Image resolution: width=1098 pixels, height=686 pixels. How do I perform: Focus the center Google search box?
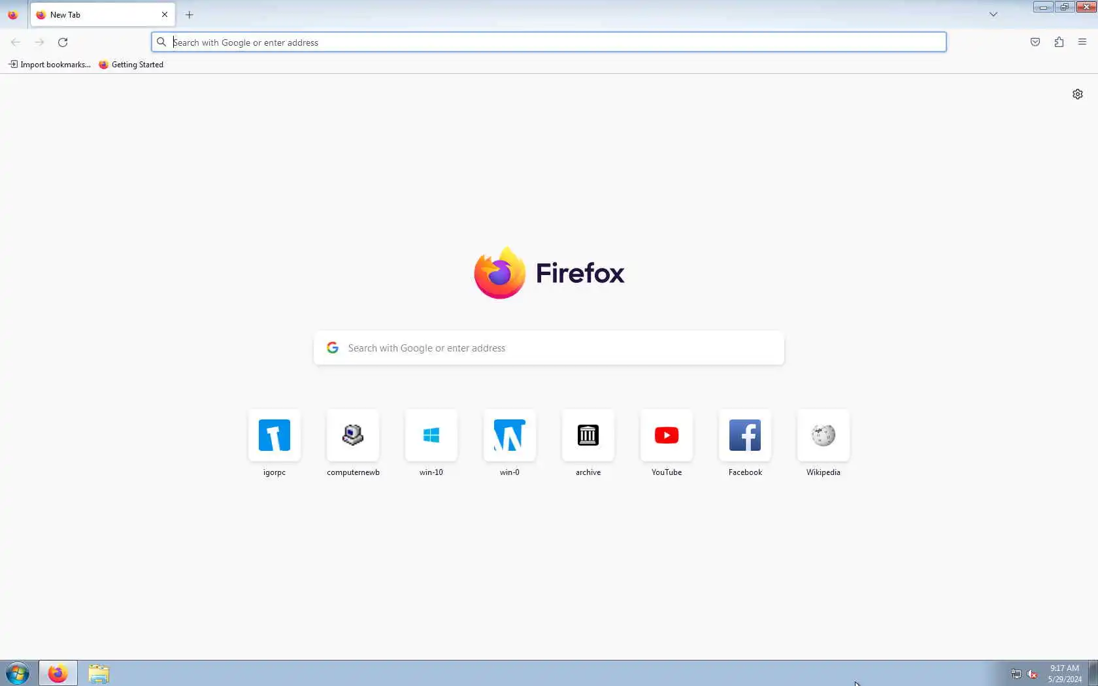click(x=549, y=348)
